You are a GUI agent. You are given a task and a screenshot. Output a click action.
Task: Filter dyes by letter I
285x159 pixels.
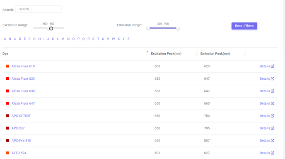44,39
